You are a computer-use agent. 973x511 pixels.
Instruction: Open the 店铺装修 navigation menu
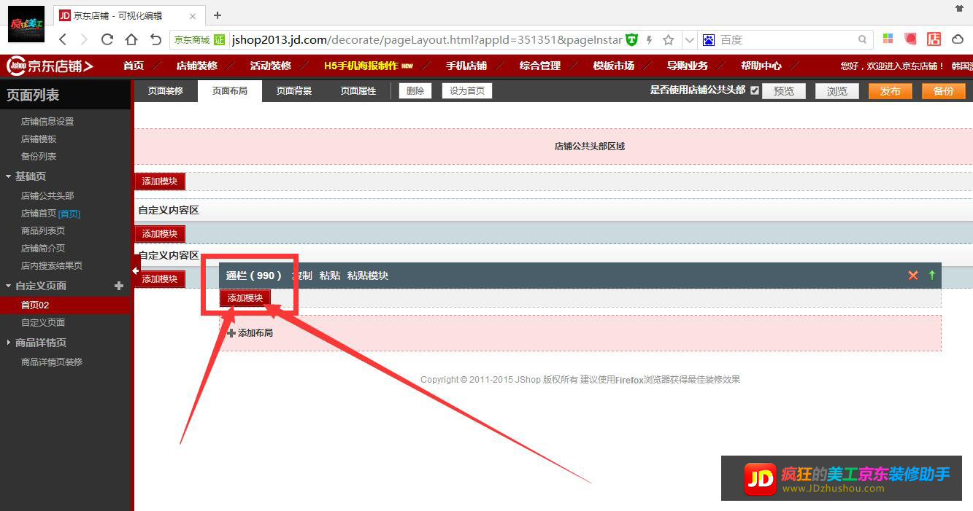pyautogui.click(x=197, y=66)
